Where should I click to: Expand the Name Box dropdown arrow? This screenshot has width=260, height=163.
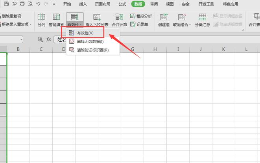pos(21,39)
